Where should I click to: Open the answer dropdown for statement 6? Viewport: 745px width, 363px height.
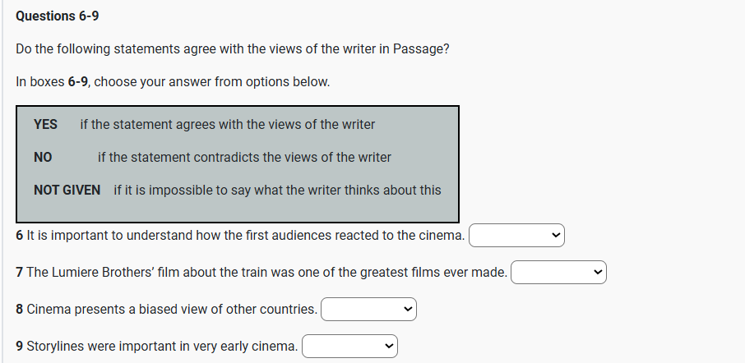[516, 236]
